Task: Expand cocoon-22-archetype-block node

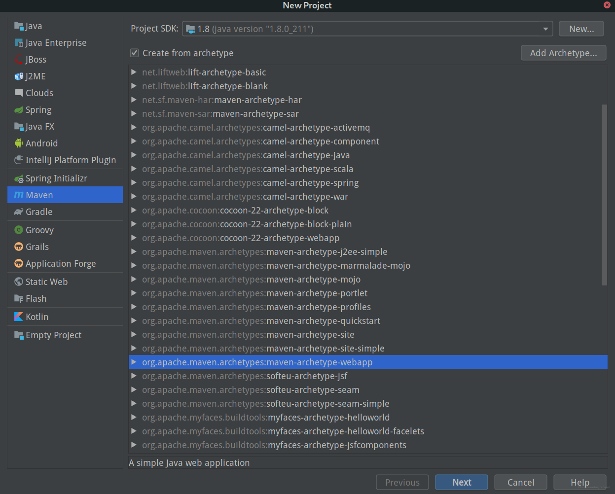Action: 134,210
